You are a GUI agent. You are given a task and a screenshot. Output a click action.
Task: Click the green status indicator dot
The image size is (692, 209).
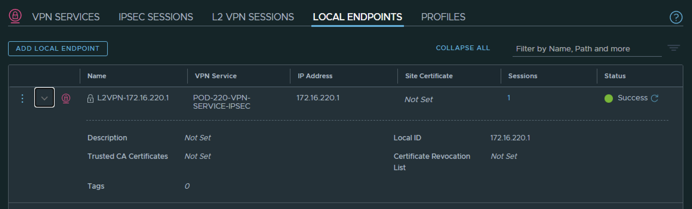[x=608, y=99]
